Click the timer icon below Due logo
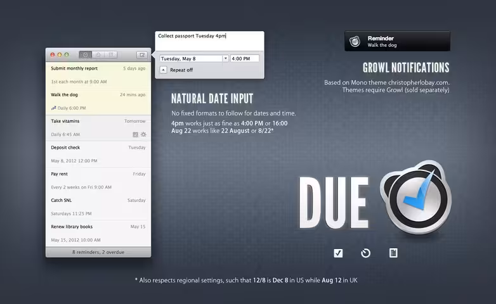 365,253
